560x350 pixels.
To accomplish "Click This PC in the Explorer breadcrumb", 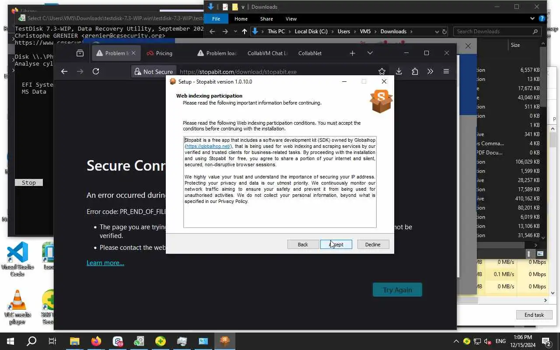I will 276,31.
